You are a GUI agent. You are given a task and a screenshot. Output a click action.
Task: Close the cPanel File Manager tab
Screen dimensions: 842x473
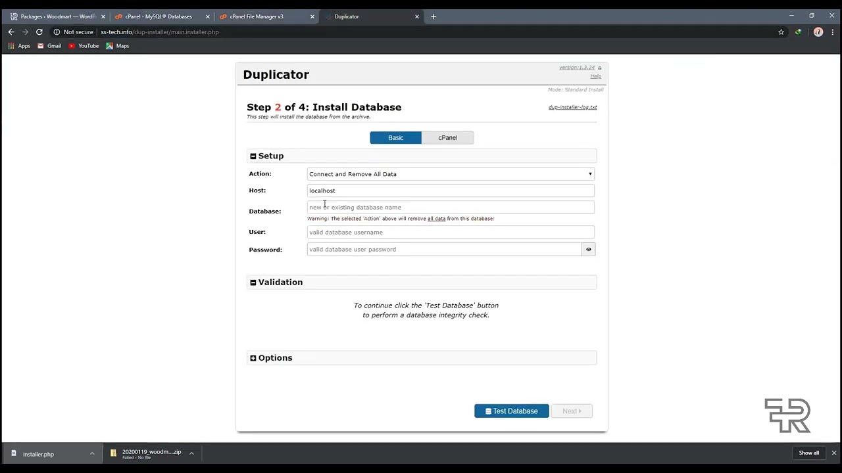(312, 16)
